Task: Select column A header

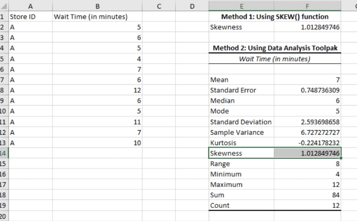Action: coord(30,6)
